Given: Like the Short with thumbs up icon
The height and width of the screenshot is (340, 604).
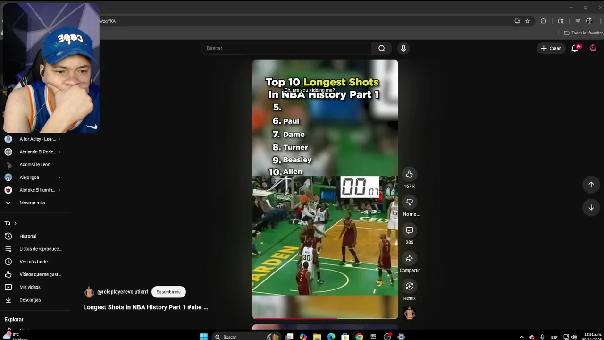Looking at the screenshot, I should tap(409, 174).
